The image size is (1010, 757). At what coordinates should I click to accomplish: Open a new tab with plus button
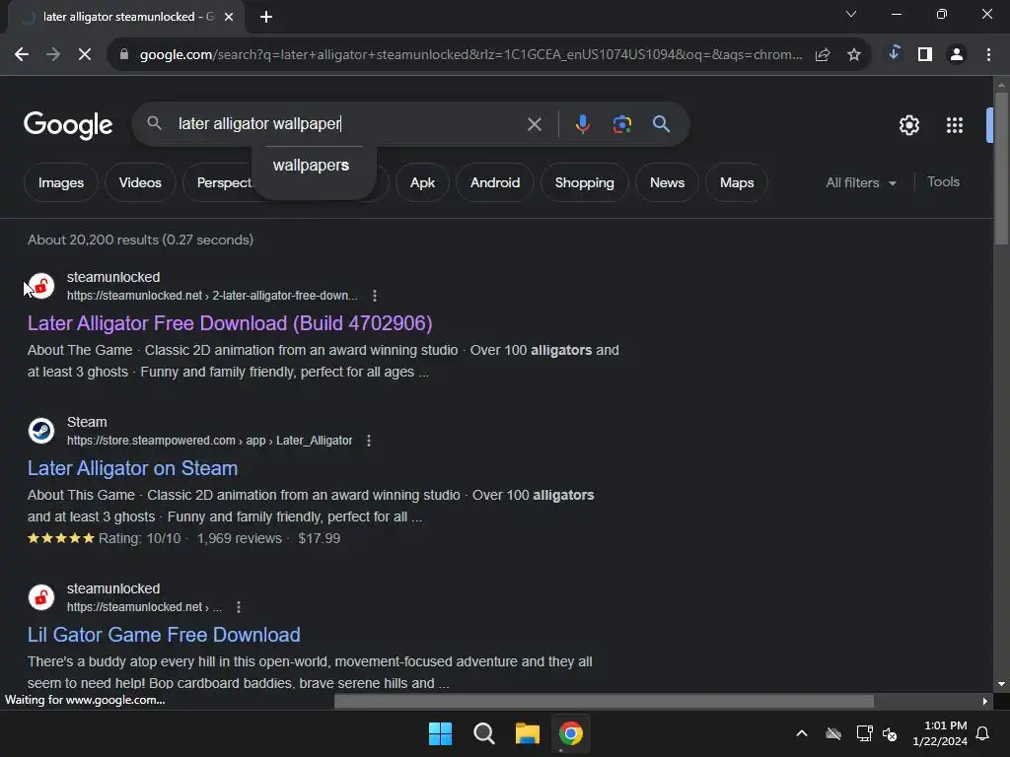pyautogui.click(x=266, y=17)
